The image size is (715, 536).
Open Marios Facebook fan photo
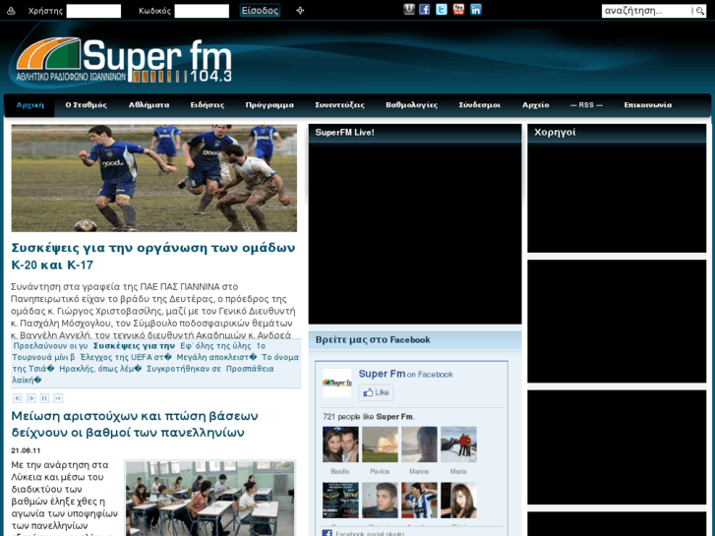coord(419,445)
